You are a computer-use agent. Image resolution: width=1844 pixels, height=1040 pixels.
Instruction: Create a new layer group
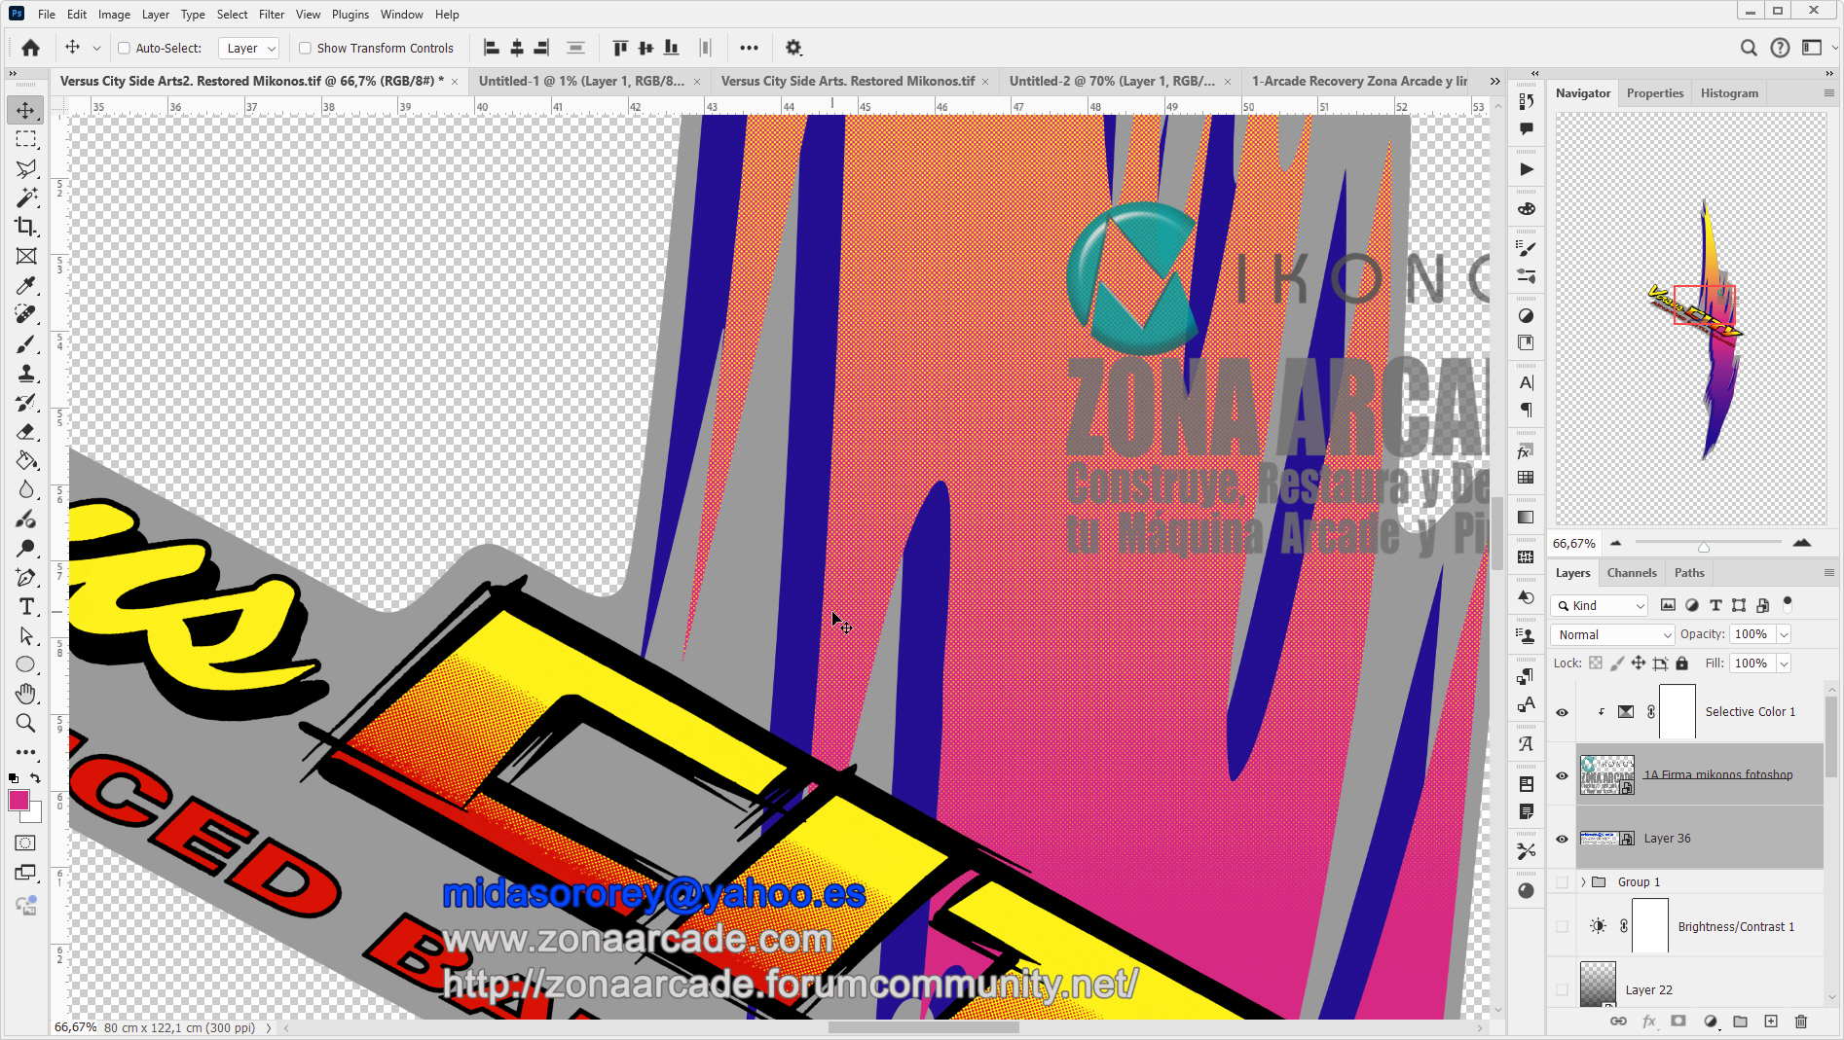click(1740, 1021)
